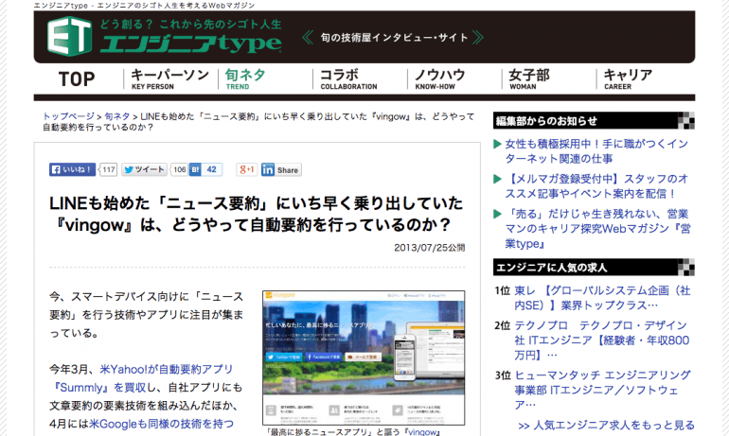Click the article headline about vingow
729x436 pixels.
click(257, 215)
